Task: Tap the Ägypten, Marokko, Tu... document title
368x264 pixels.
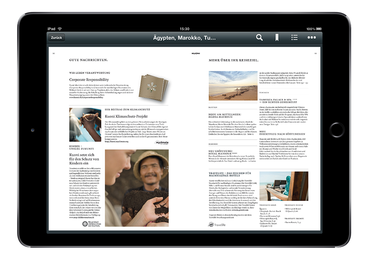Action: [x=184, y=38]
